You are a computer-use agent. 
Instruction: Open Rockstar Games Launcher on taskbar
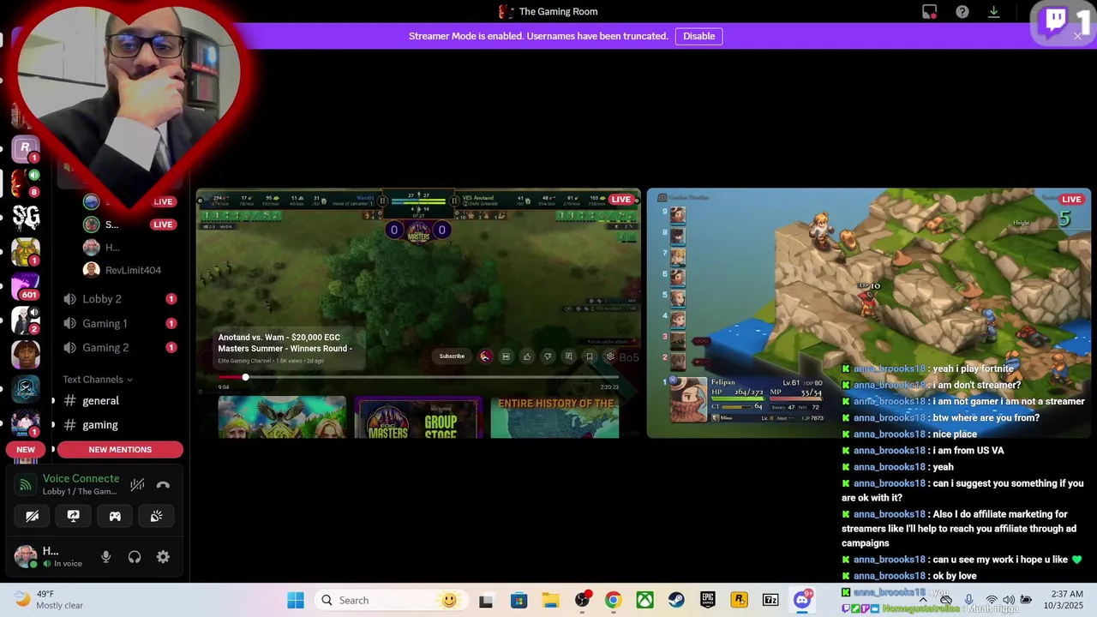point(739,600)
